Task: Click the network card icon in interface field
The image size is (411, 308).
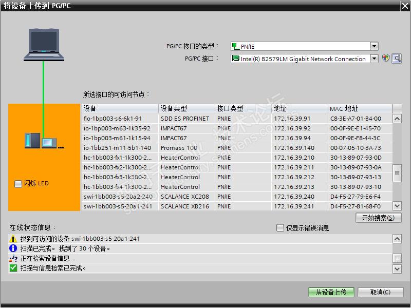Action: coord(236,59)
